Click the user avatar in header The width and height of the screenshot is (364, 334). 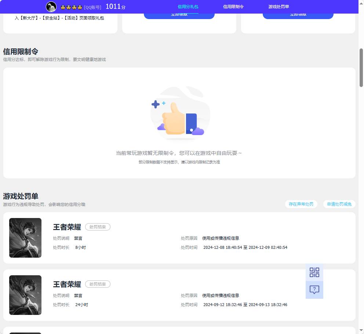click(51, 7)
